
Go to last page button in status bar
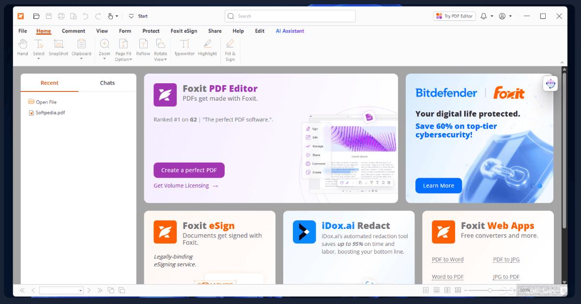pyautogui.click(x=100, y=290)
